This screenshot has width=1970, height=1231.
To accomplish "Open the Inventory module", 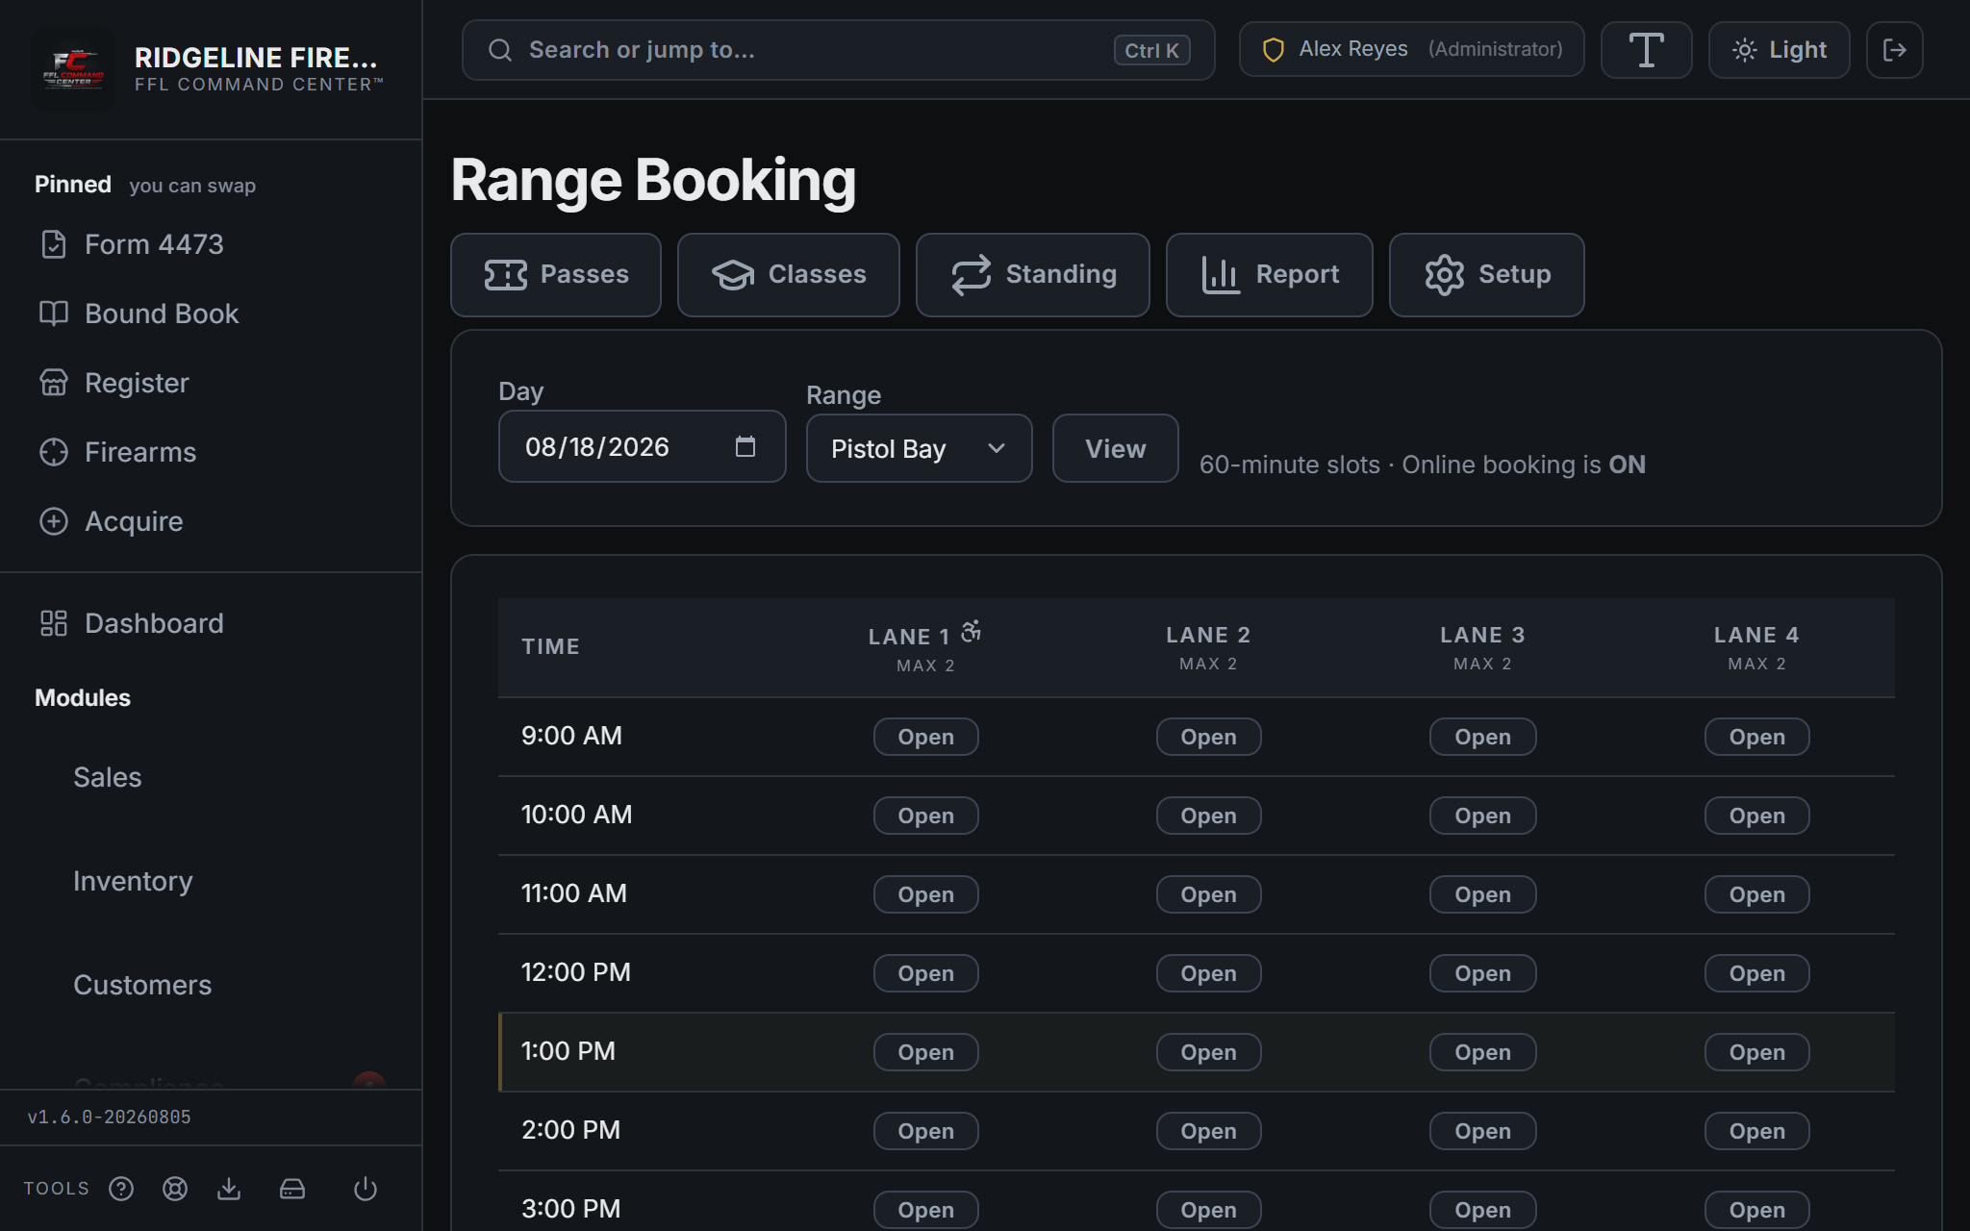I will [x=133, y=881].
